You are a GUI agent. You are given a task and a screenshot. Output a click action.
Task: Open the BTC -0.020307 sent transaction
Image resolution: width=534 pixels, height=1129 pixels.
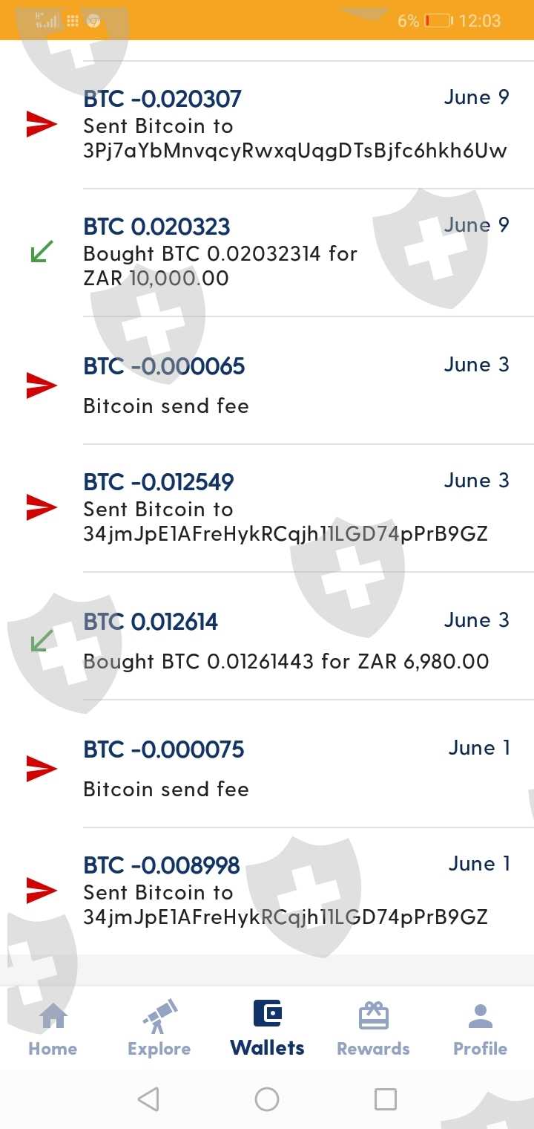coord(295,125)
